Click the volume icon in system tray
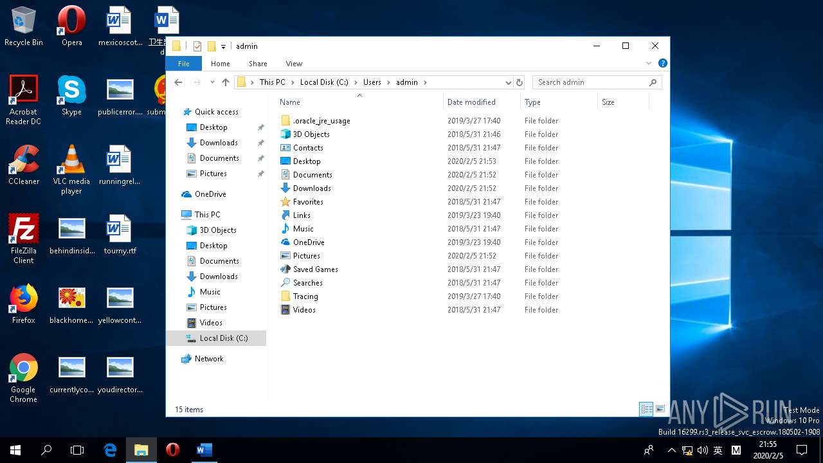This screenshot has width=823, height=463. click(x=703, y=450)
